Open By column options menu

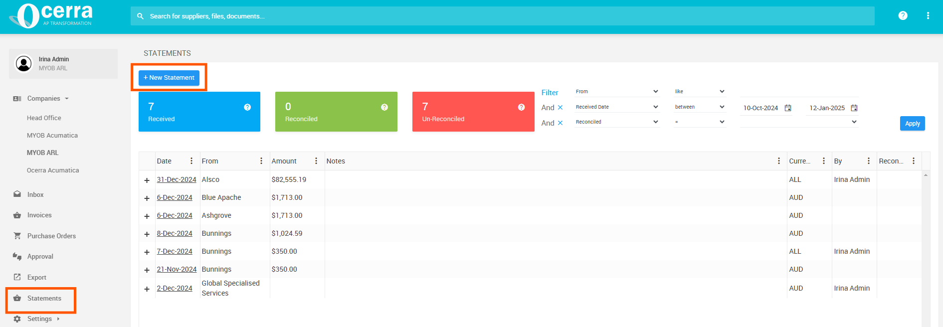coord(869,161)
